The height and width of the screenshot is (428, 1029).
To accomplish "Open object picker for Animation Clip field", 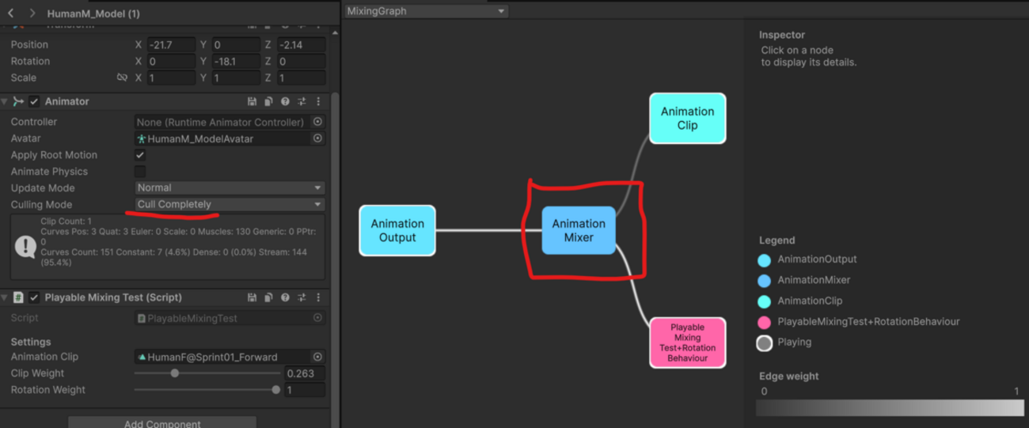I will click(317, 357).
